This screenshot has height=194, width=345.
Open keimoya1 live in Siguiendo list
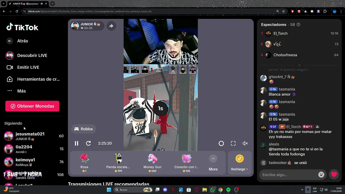pyautogui.click(x=34, y=162)
